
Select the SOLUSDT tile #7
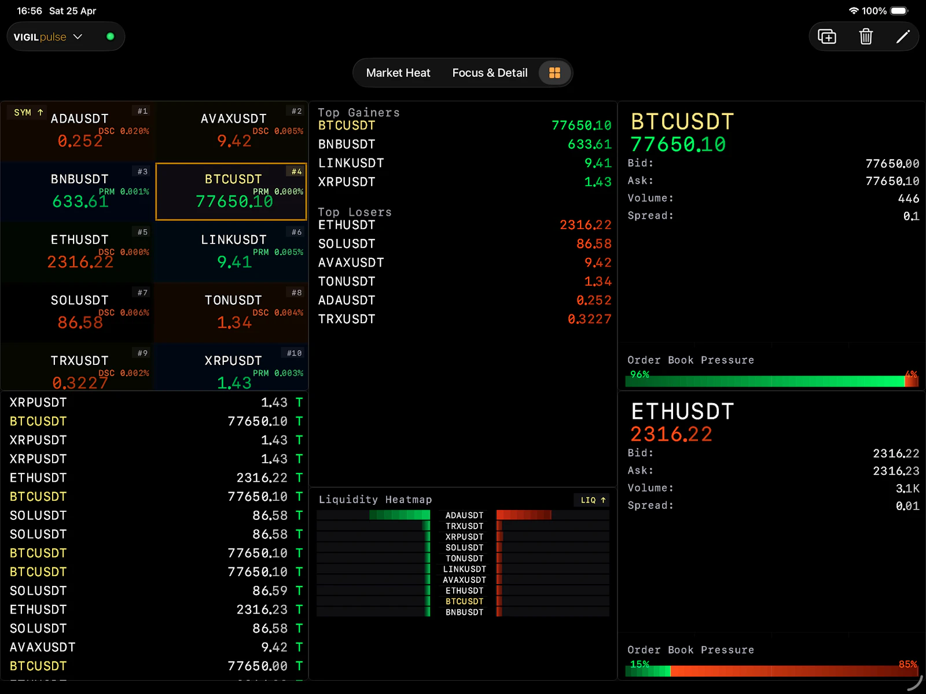[78, 313]
